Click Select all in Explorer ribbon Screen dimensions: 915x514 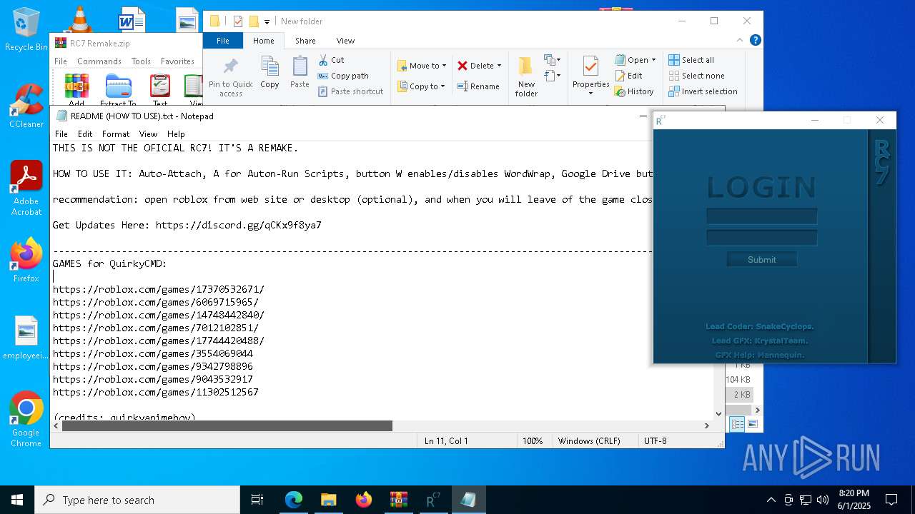[x=691, y=60]
